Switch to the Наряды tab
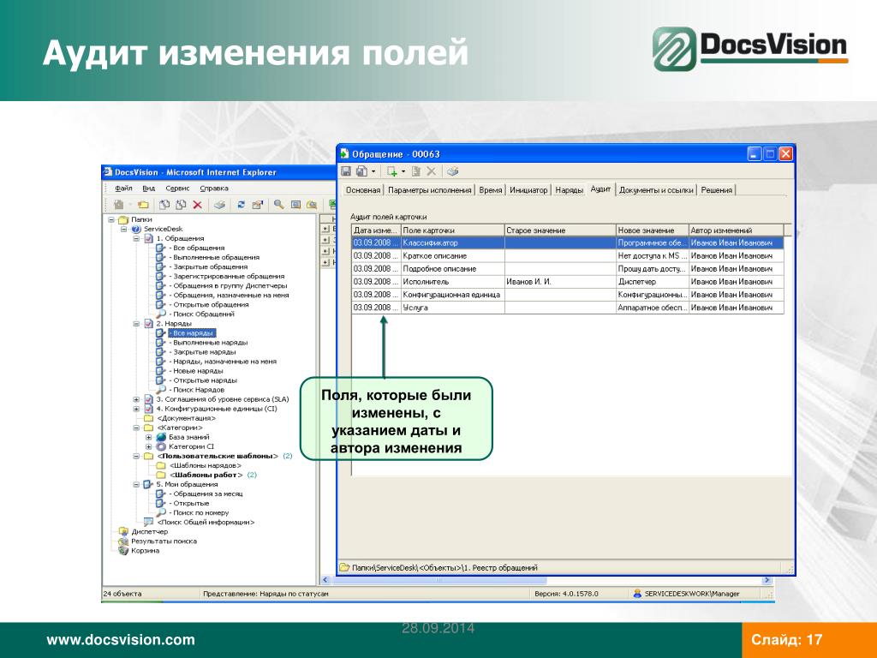The width and height of the screenshot is (877, 658). click(x=569, y=190)
